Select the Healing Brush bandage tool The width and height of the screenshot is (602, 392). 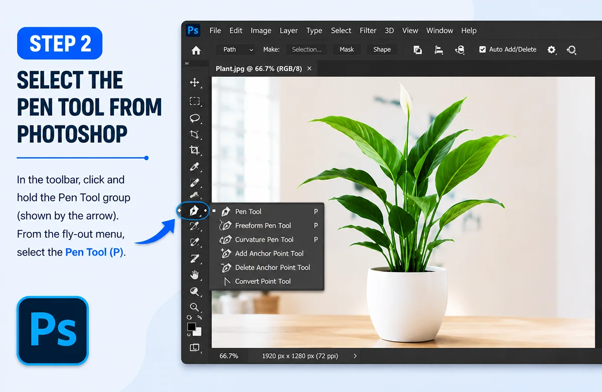[x=195, y=183]
